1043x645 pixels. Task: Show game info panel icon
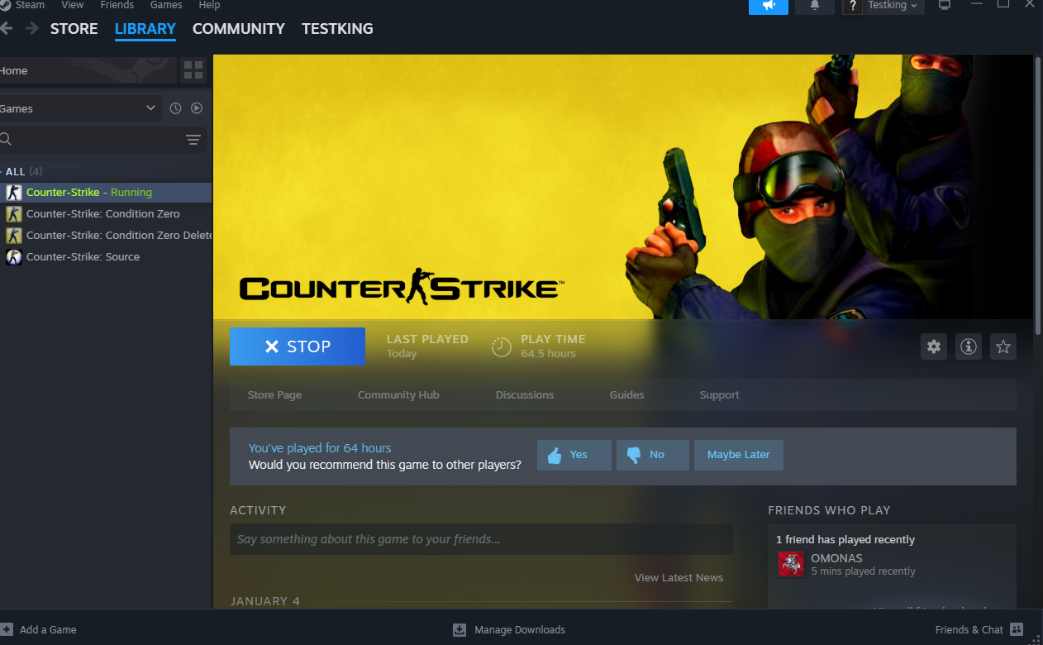point(969,346)
